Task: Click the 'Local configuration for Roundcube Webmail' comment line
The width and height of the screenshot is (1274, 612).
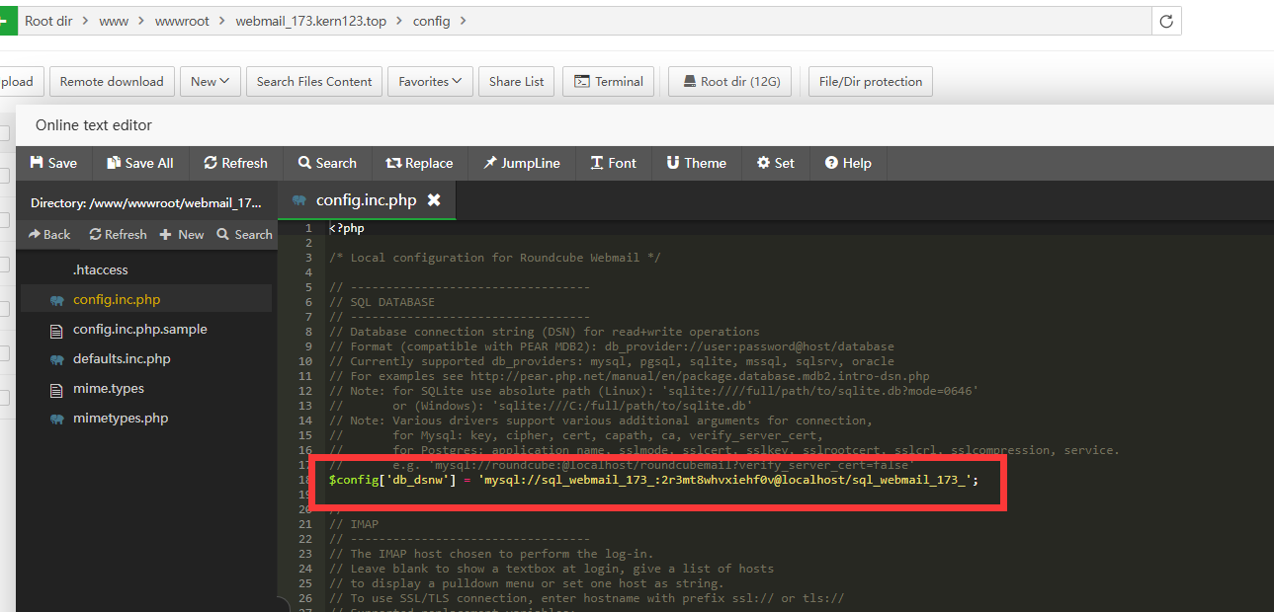Action: point(495,258)
